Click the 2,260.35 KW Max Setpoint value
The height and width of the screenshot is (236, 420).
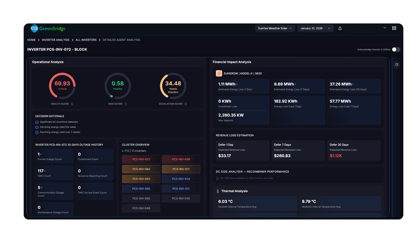tap(231, 115)
